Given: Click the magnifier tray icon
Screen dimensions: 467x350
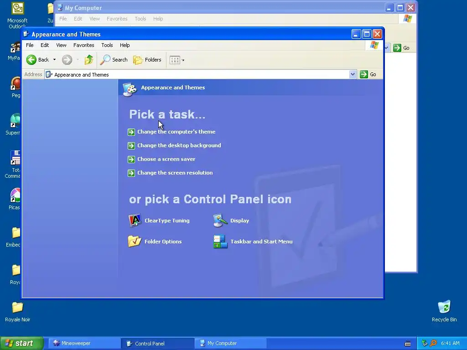Looking at the screenshot, I should 433,343.
